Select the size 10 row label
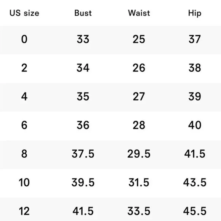This screenshot has width=221, height=221. (24, 183)
